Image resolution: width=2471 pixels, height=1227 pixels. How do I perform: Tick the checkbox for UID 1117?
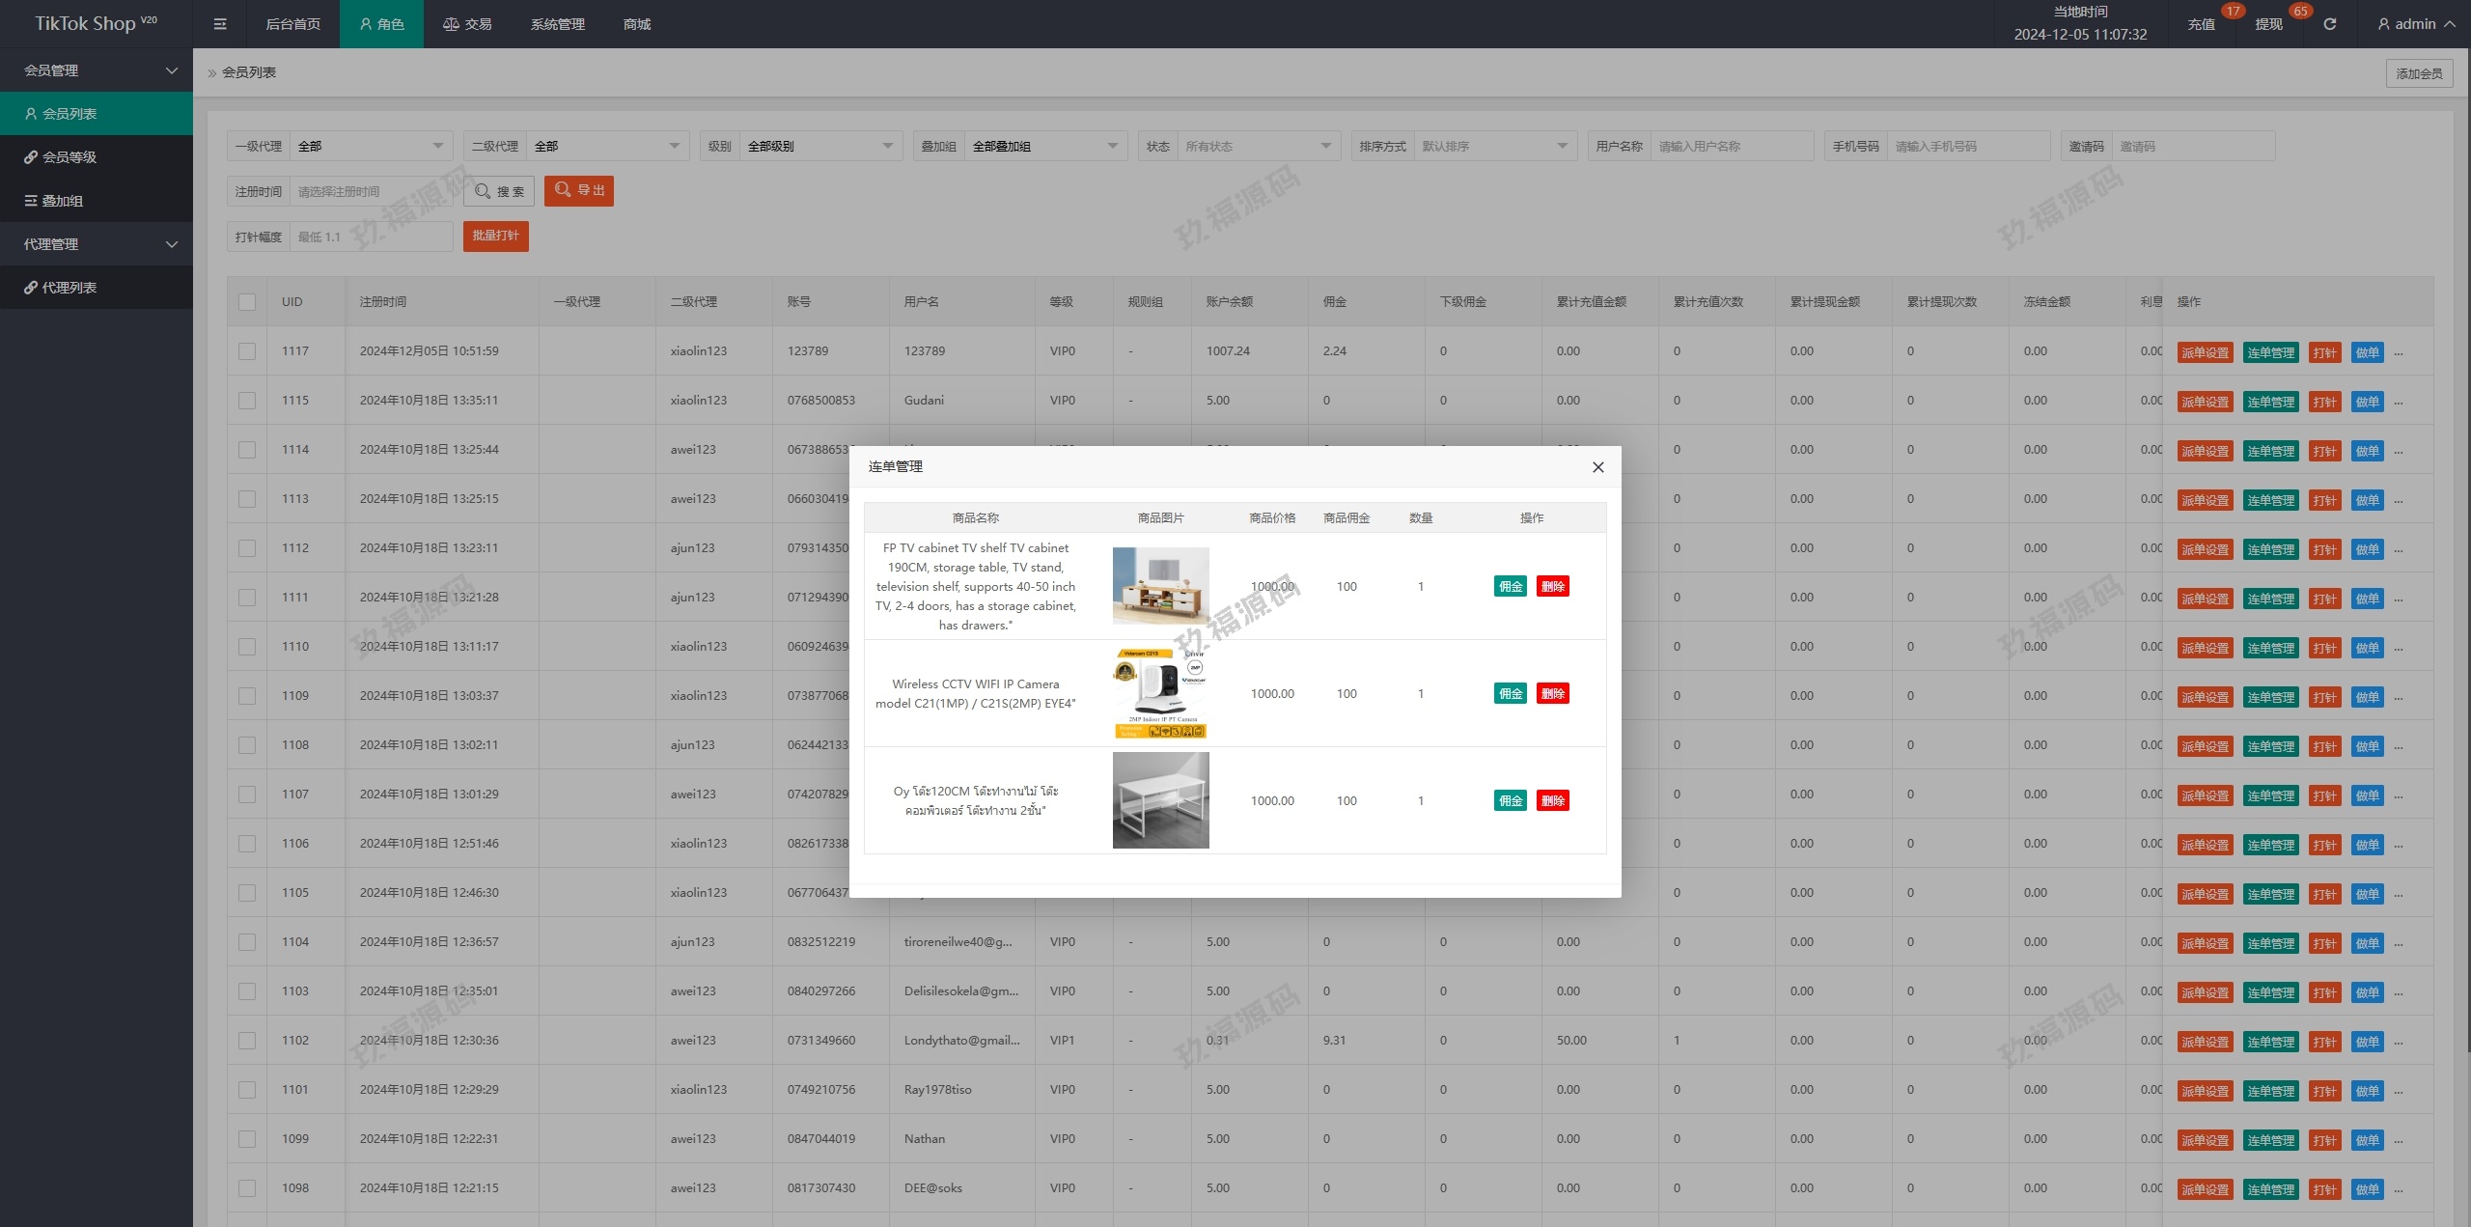click(x=247, y=351)
